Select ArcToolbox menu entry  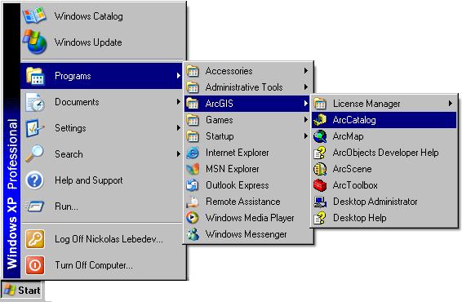click(x=384, y=185)
